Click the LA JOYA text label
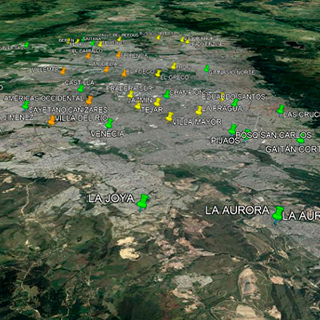 pos(111,199)
